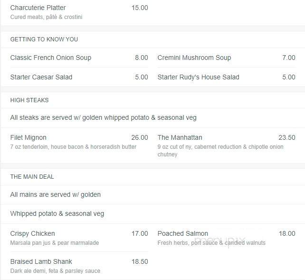305x280 pixels.
Task: Click the 23.50 price of The Manhattan
Action: coord(287,137)
